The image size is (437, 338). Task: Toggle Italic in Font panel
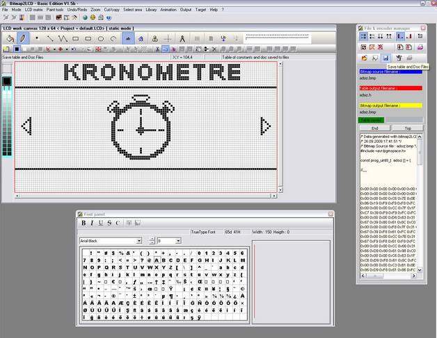92,223
